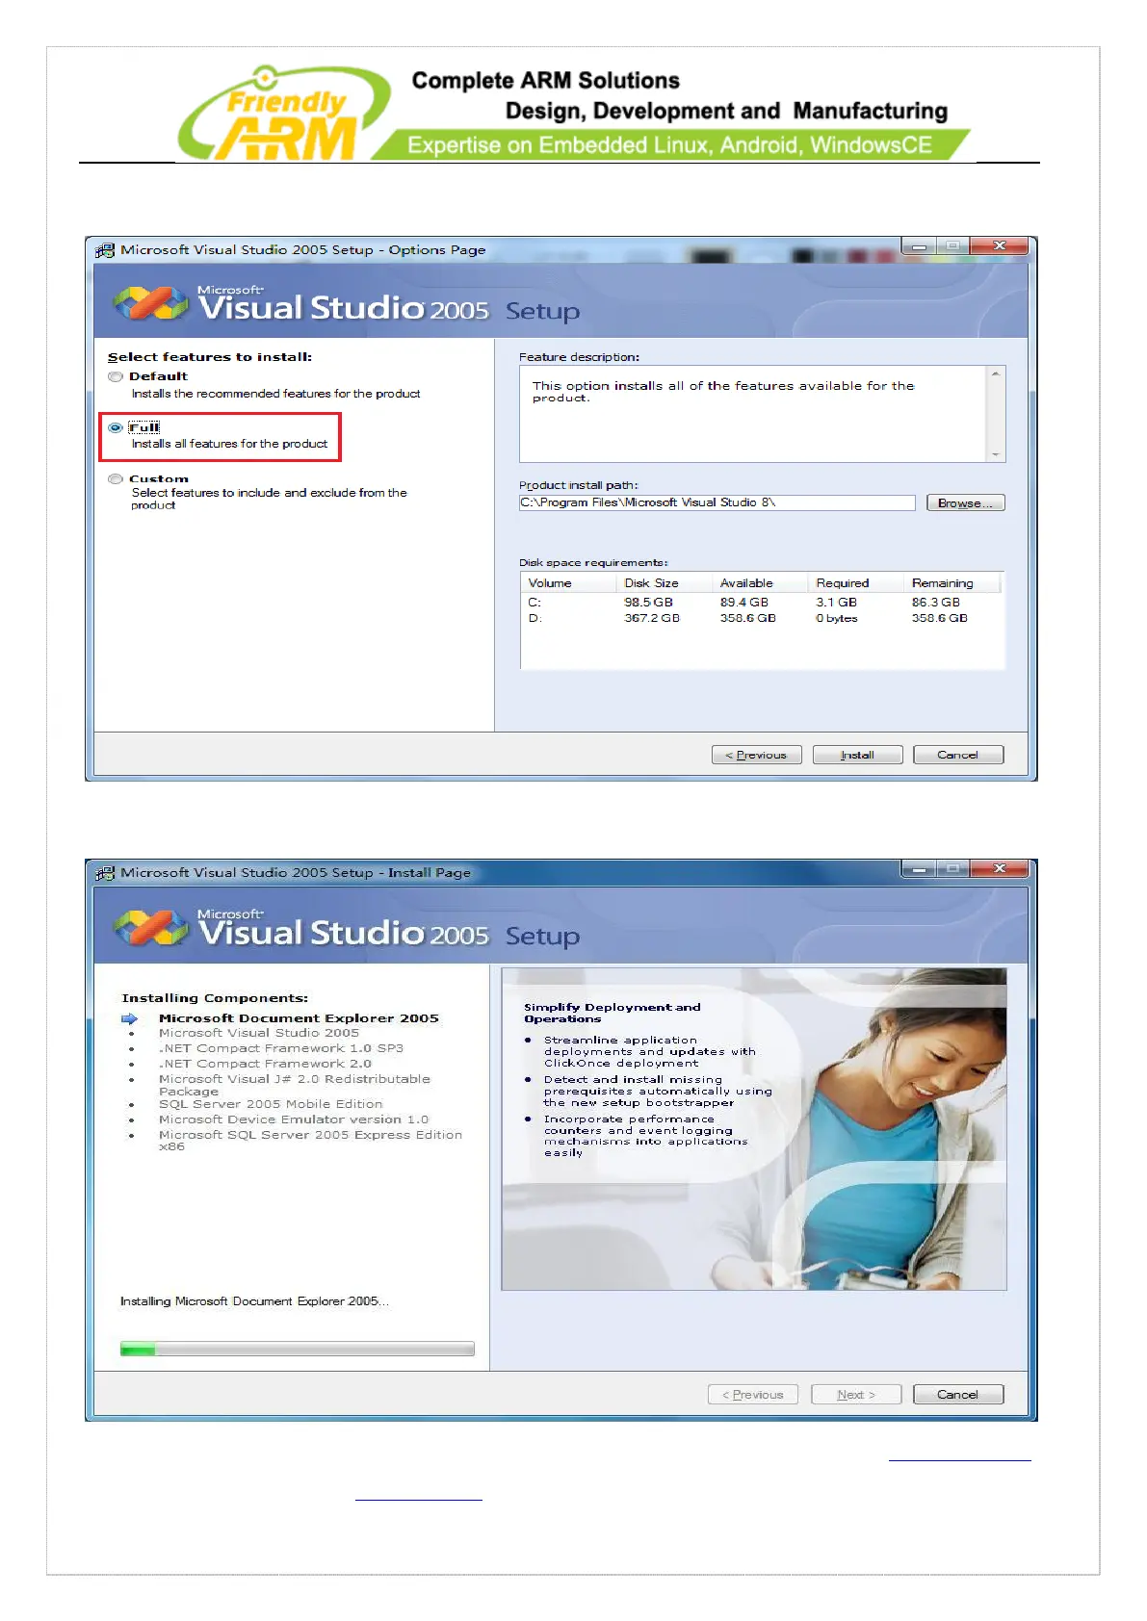Image resolution: width=1147 pixels, height=1621 pixels.
Task: Click the .NET Compact Framework 1.0 SP3 component
Action: click(280, 1048)
